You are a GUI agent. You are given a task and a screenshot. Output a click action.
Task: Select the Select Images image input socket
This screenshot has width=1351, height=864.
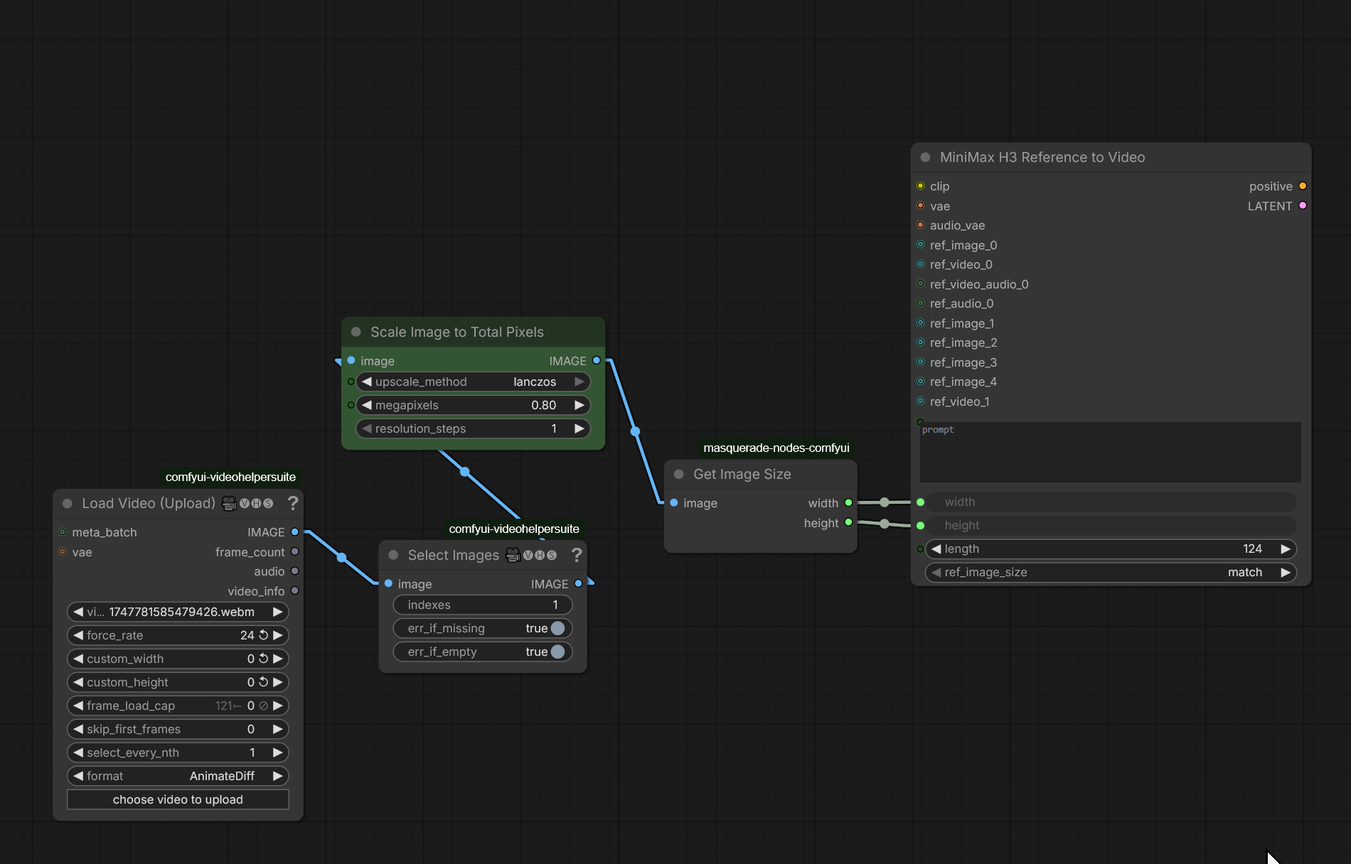tap(389, 583)
